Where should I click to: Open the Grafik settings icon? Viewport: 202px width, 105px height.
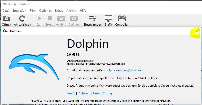click(108, 19)
